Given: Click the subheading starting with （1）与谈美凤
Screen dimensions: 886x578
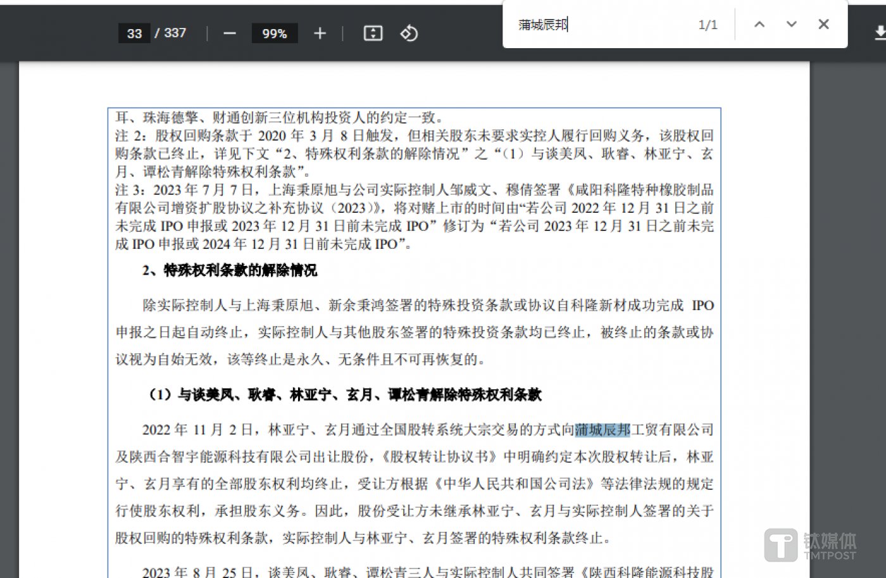Looking at the screenshot, I should tap(344, 395).
